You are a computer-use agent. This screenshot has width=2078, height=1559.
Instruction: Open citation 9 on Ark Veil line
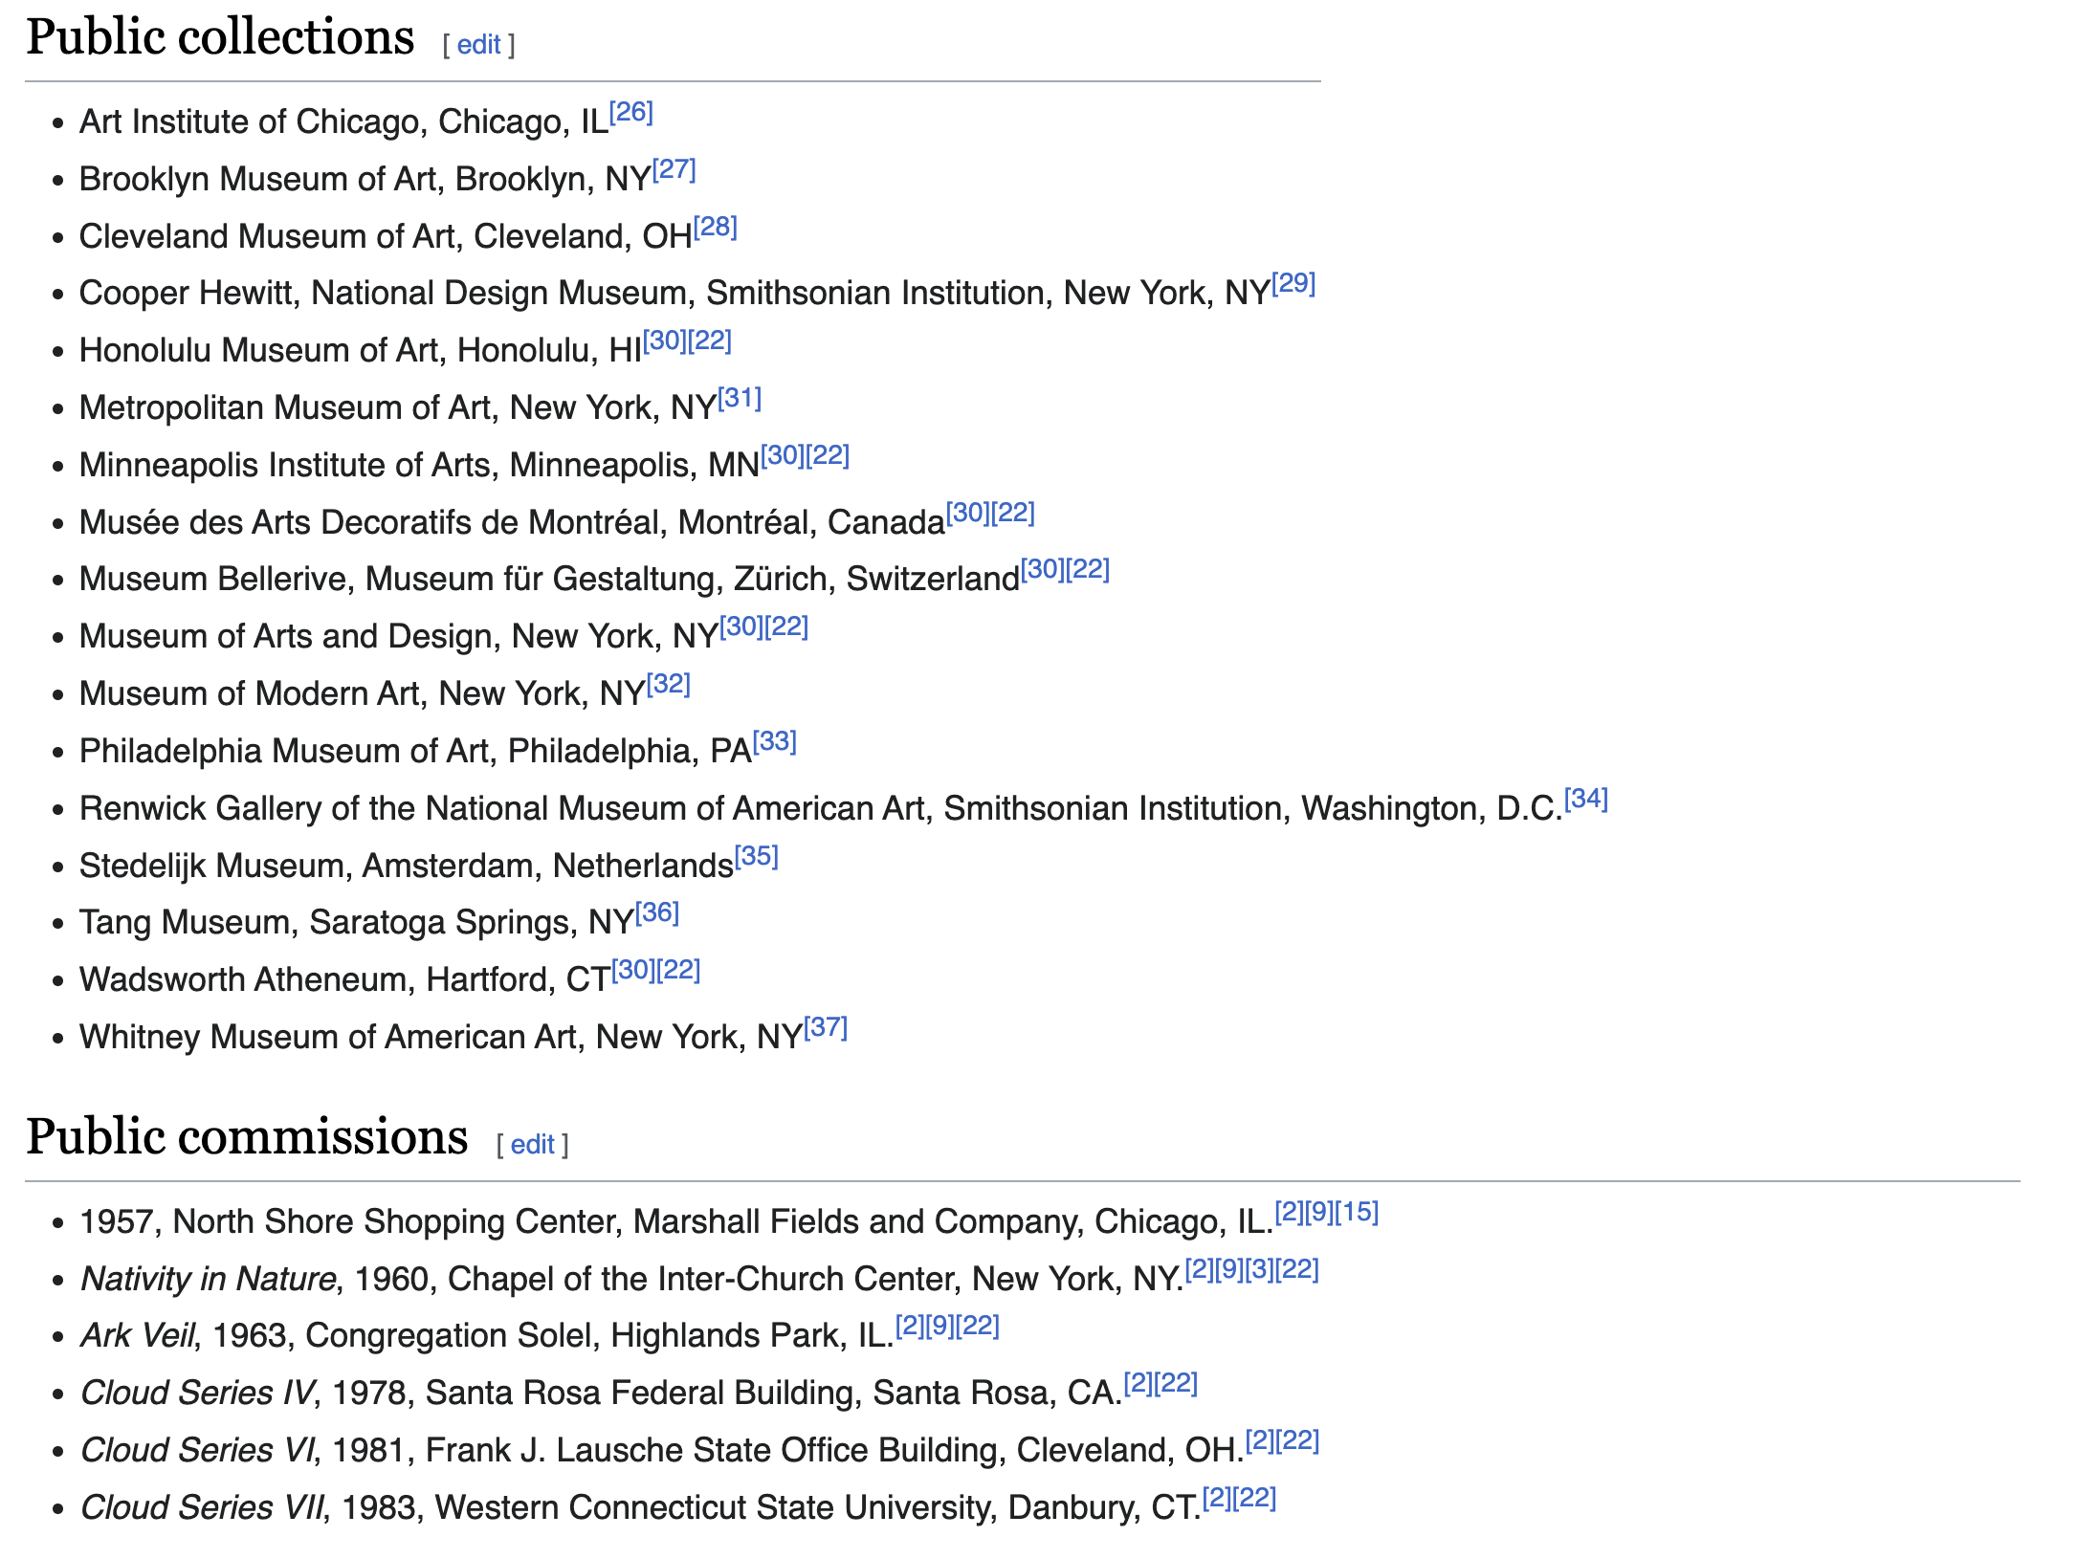940,1327
